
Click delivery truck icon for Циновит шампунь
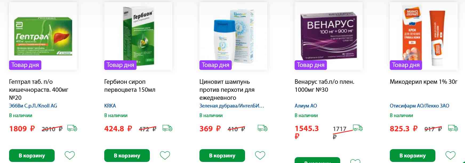click(x=262, y=128)
